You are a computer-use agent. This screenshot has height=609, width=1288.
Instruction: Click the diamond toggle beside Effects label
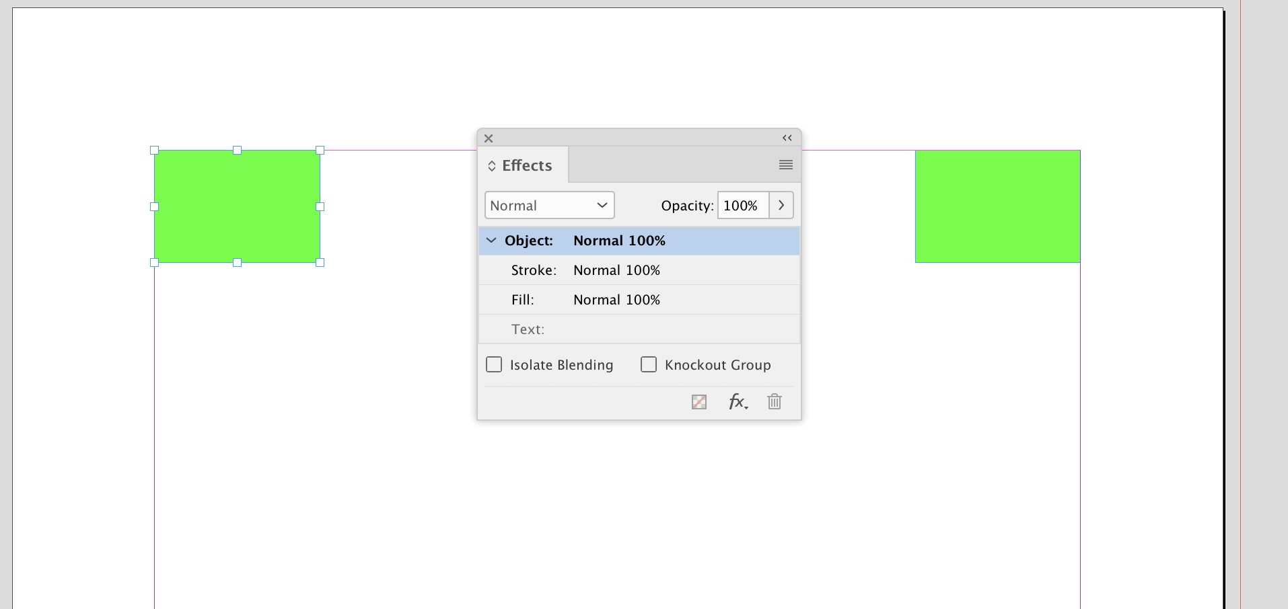[x=491, y=165]
